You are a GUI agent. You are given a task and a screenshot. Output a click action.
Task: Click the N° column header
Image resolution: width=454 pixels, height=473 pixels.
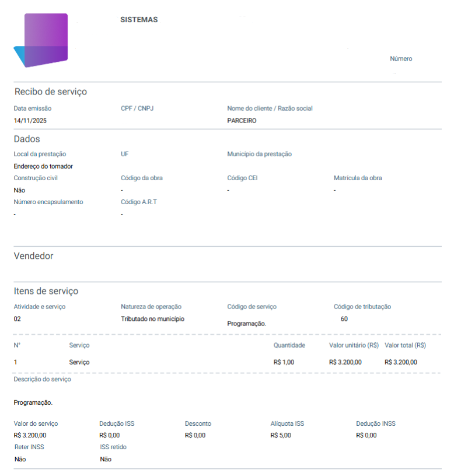point(17,345)
